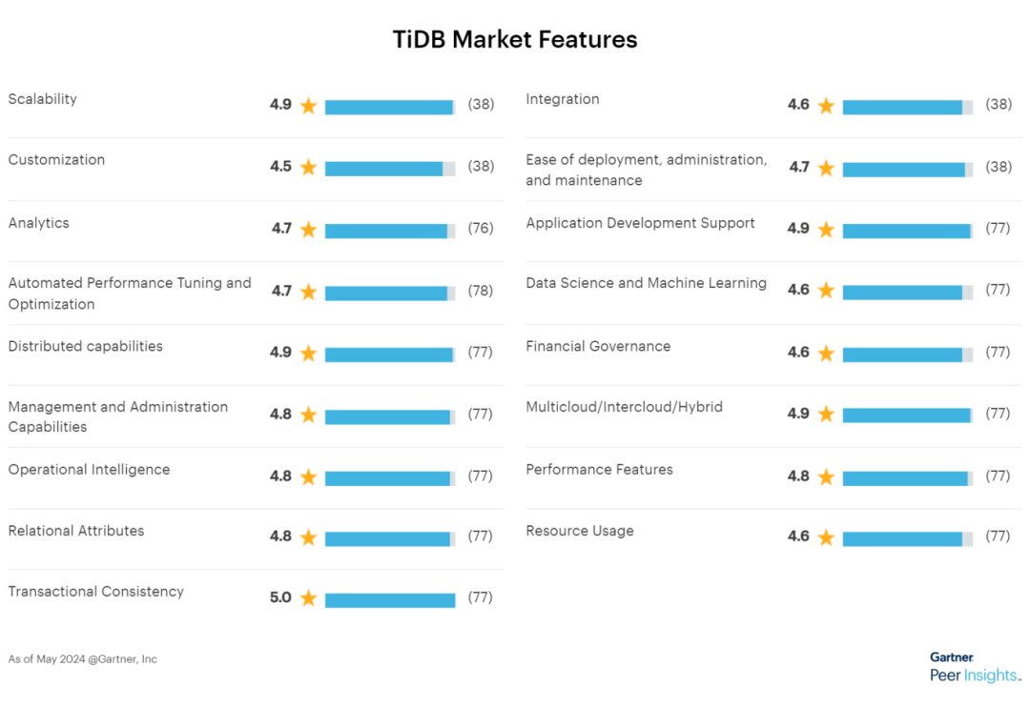Click the As of May 2024 footnote

pyautogui.click(x=83, y=659)
